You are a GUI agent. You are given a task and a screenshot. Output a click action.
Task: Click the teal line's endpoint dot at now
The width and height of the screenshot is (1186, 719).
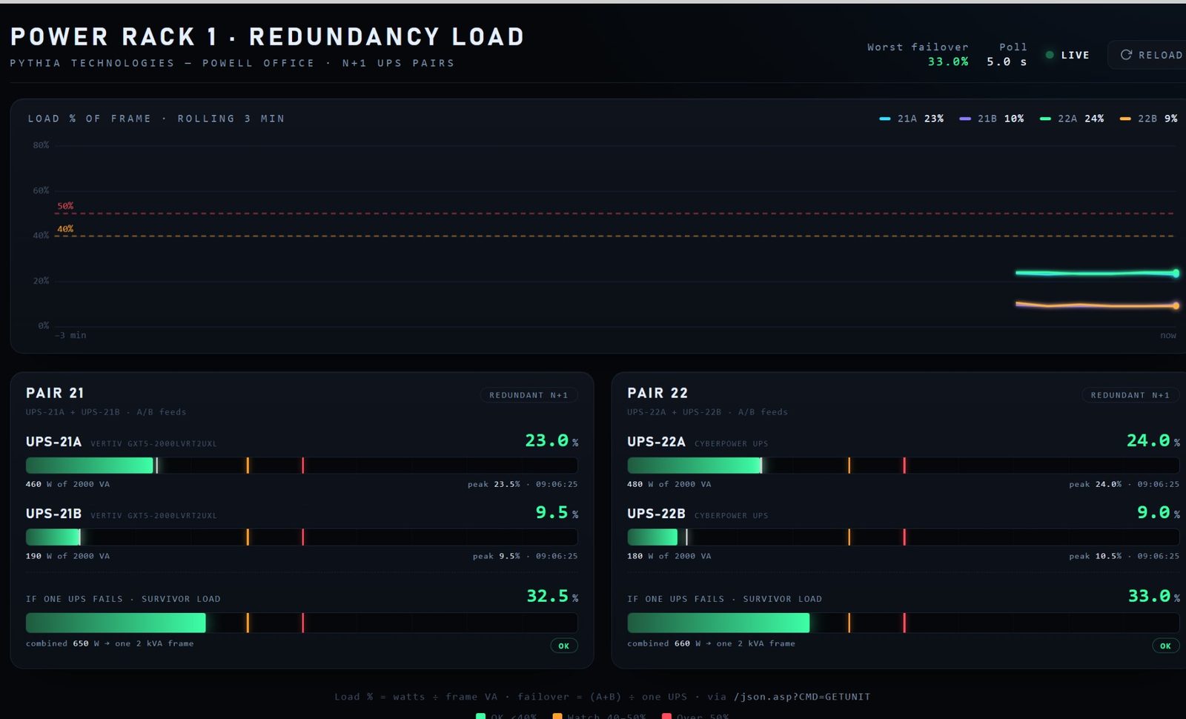tap(1176, 274)
